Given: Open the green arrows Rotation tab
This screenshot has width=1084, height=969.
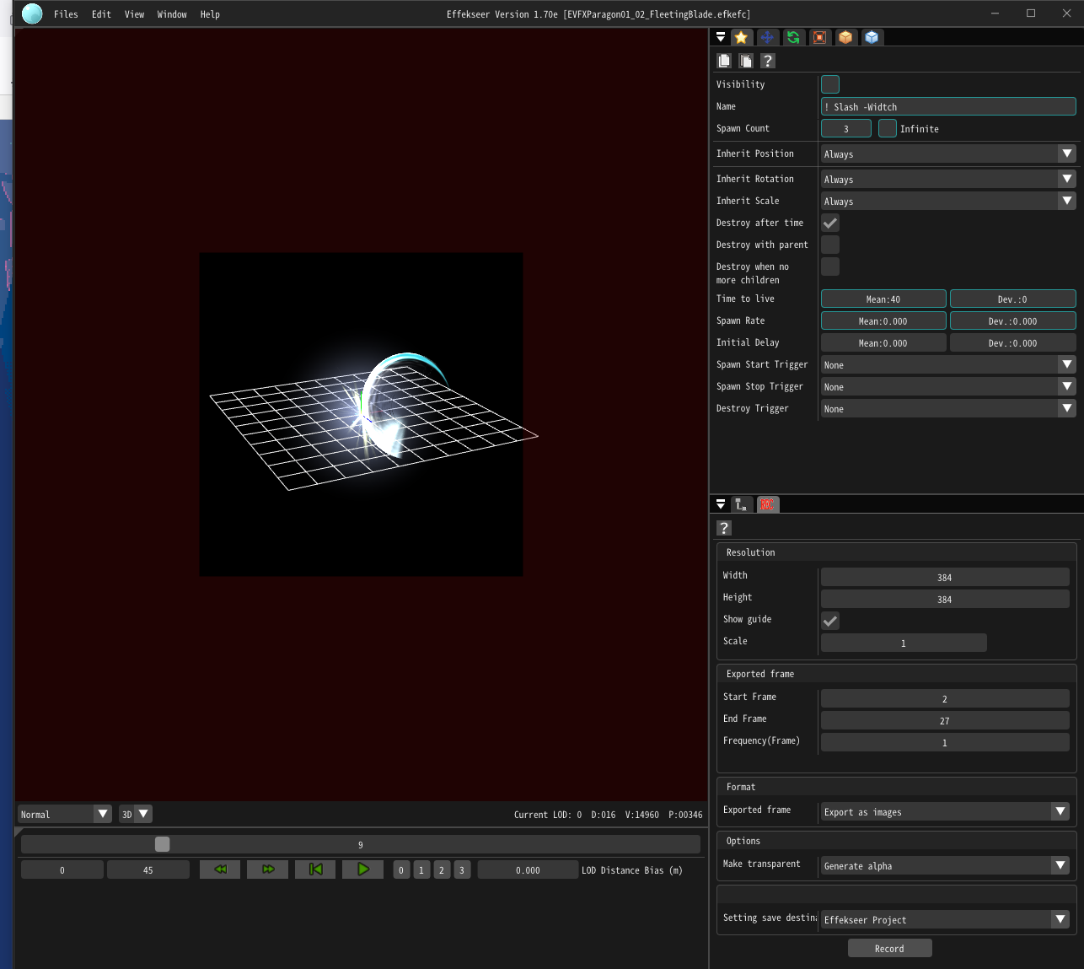Looking at the screenshot, I should click(793, 37).
